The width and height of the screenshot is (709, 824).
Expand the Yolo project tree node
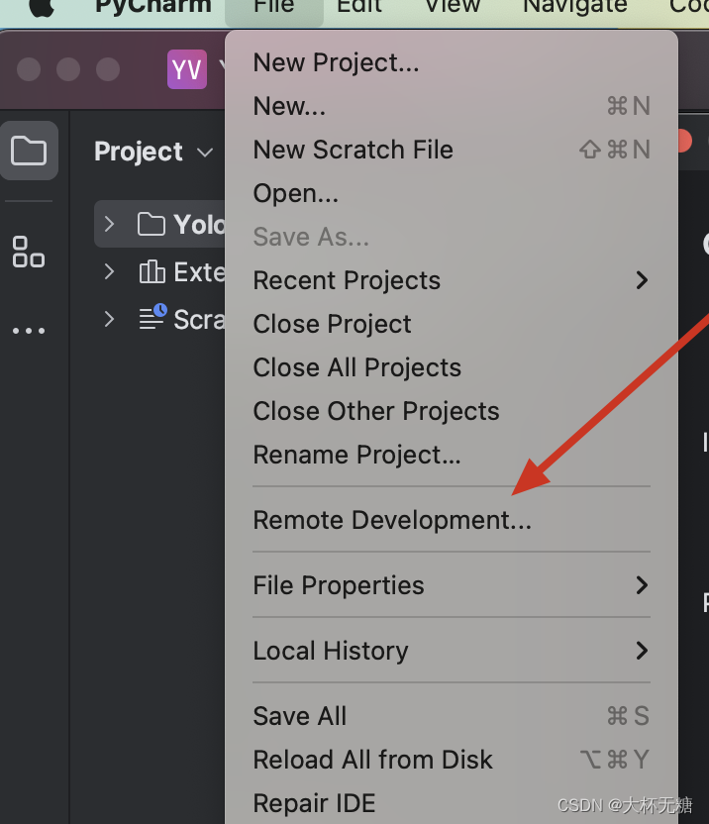tap(110, 224)
